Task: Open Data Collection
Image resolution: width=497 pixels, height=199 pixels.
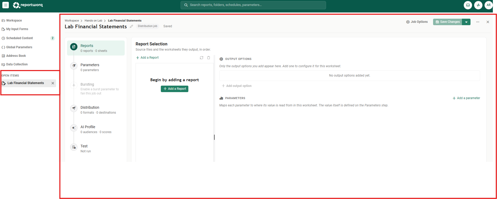Action: tap(15, 64)
